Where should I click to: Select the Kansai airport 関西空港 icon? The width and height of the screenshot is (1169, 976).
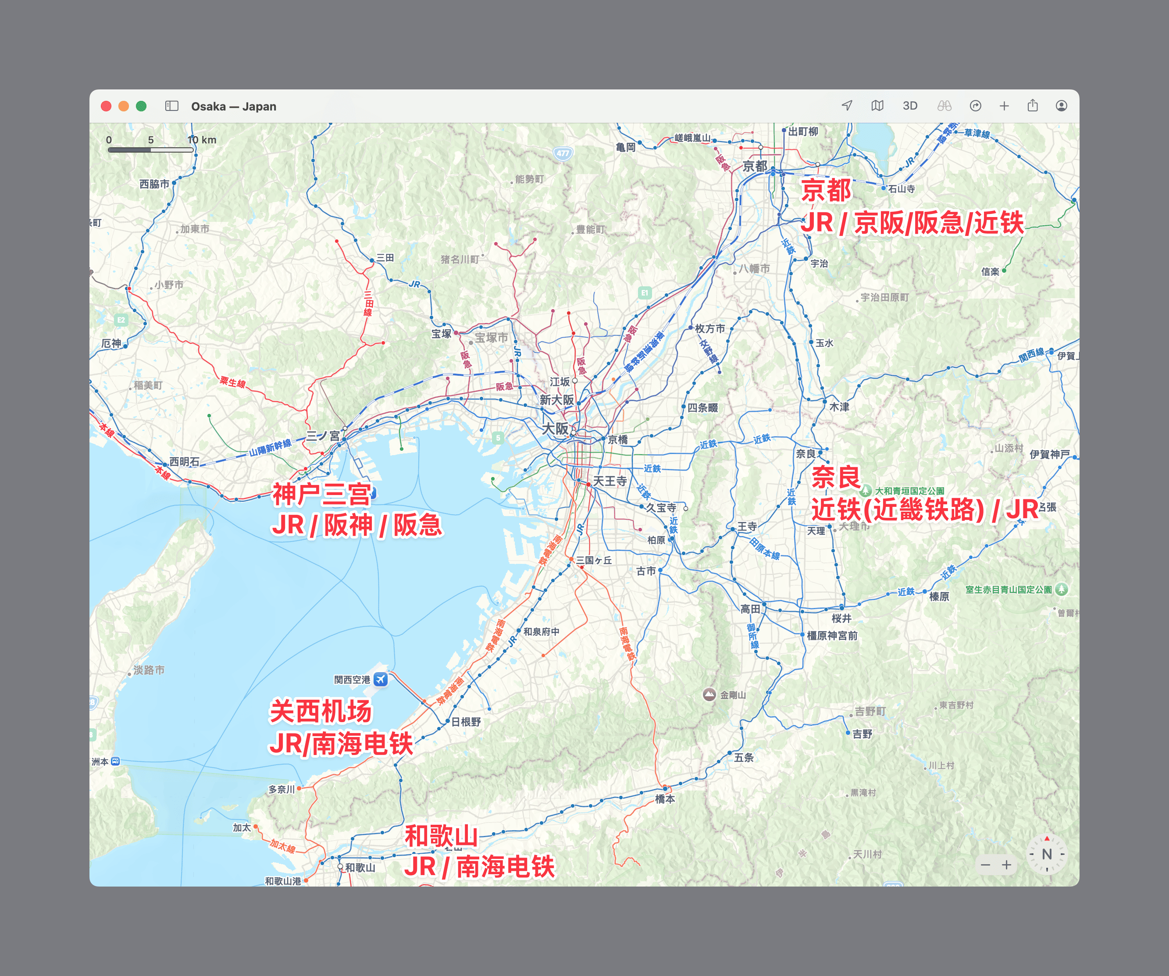381,679
